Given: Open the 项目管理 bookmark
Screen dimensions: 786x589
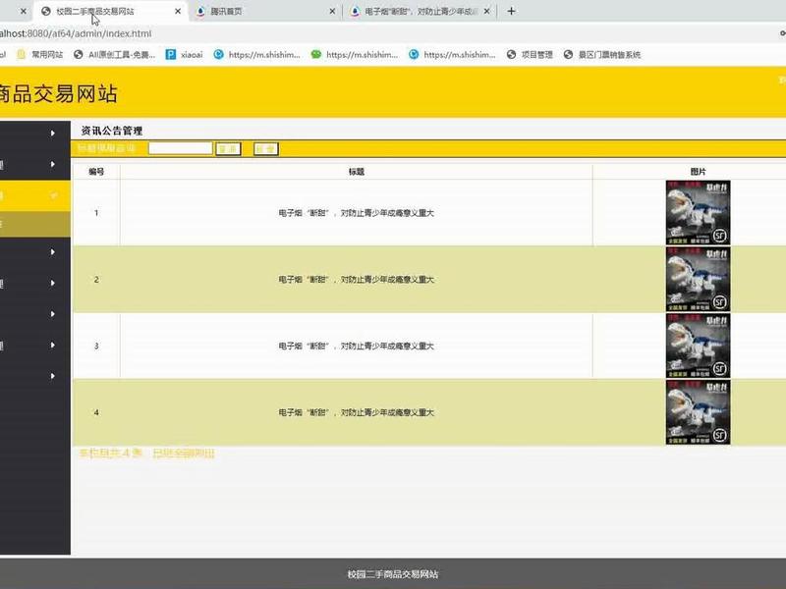Looking at the screenshot, I should (x=530, y=55).
